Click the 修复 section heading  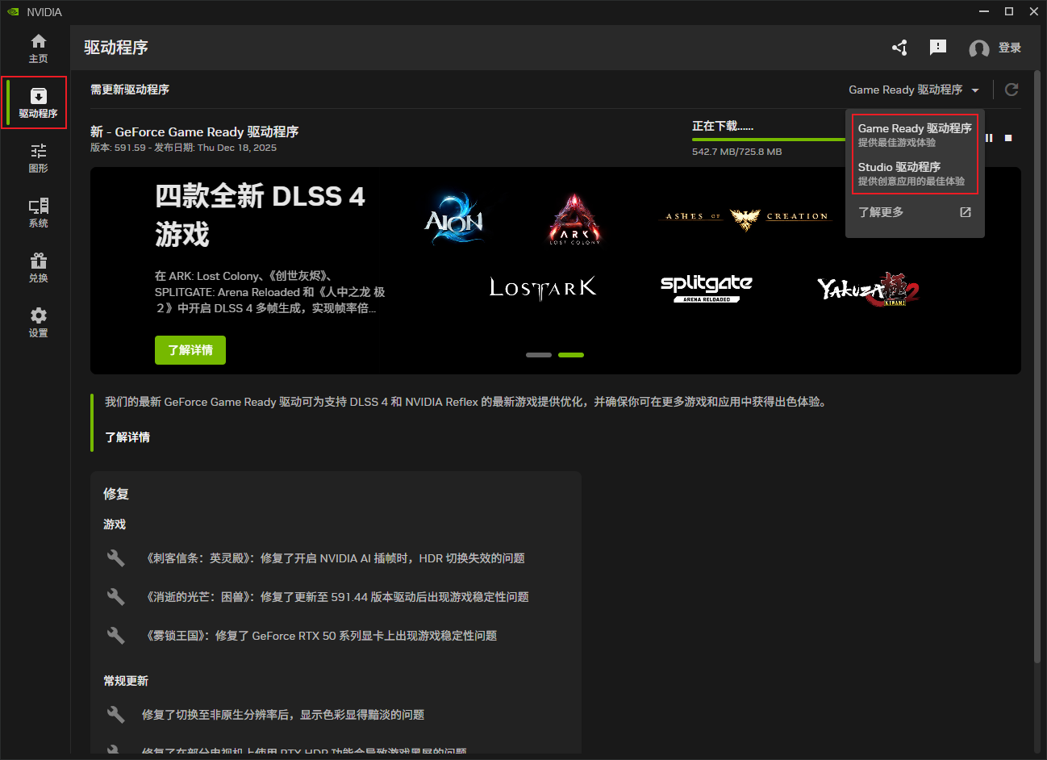pos(116,494)
